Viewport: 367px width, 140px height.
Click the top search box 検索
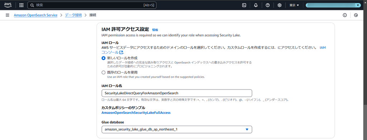point(92,5)
